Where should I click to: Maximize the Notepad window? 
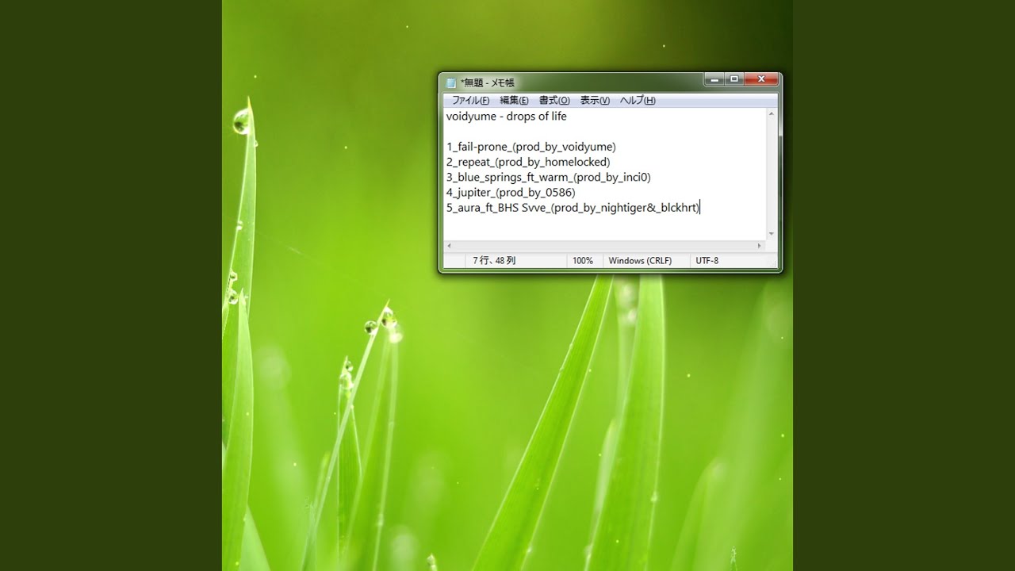(x=734, y=79)
